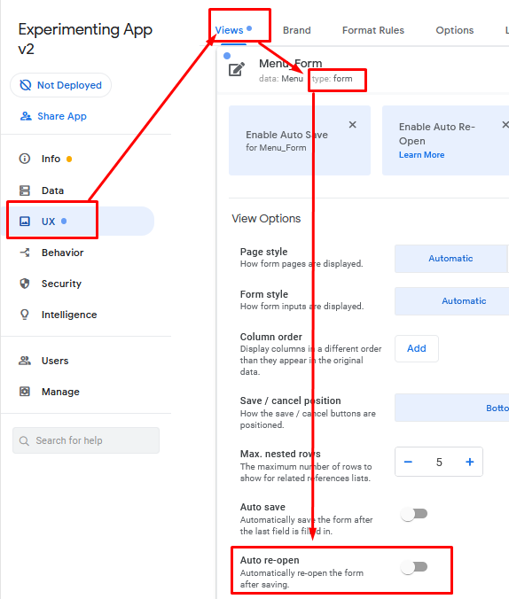Decrease Max. nested rows with minus
Image resolution: width=509 pixels, height=599 pixels.
(x=408, y=462)
